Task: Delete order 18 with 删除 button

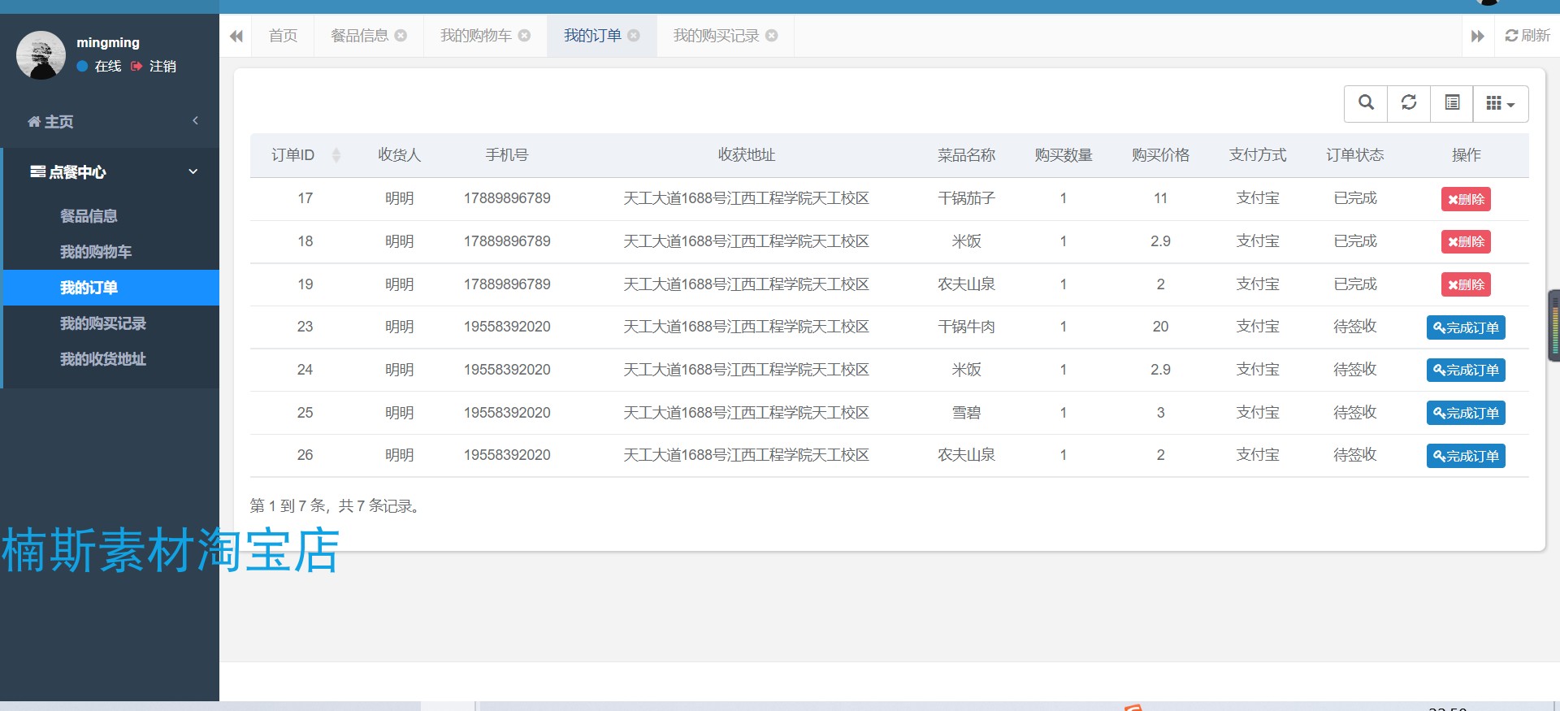Action: (1466, 241)
